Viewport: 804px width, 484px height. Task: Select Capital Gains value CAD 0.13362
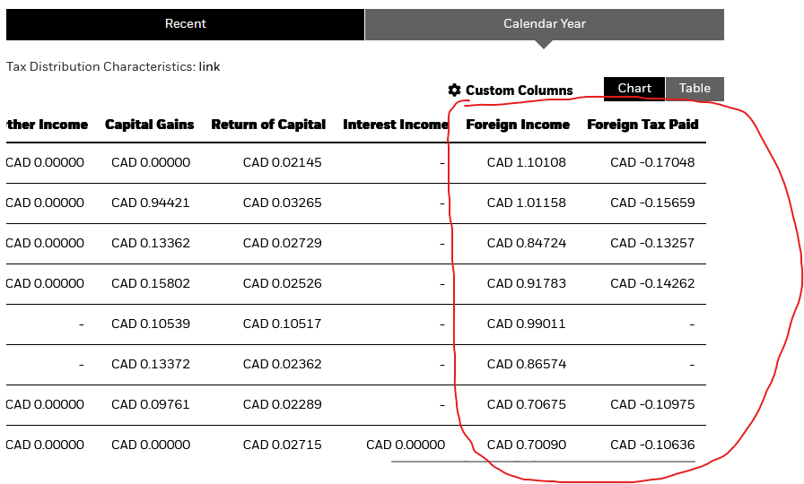150,243
